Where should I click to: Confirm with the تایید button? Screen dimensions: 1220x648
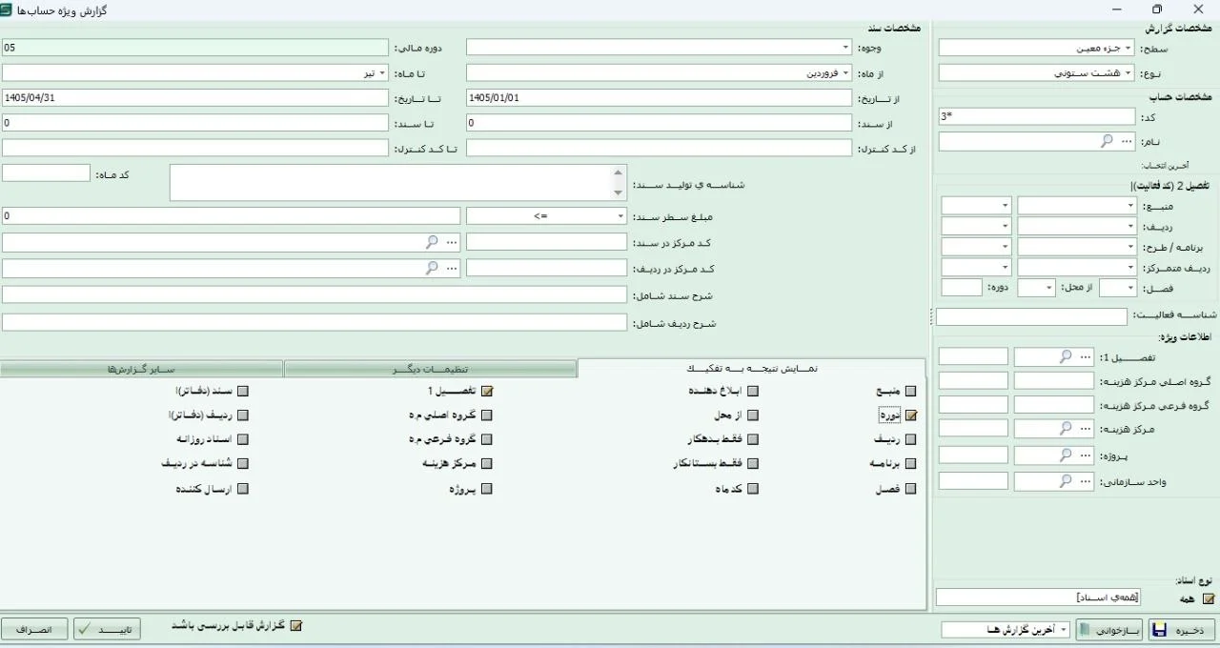pos(107,629)
